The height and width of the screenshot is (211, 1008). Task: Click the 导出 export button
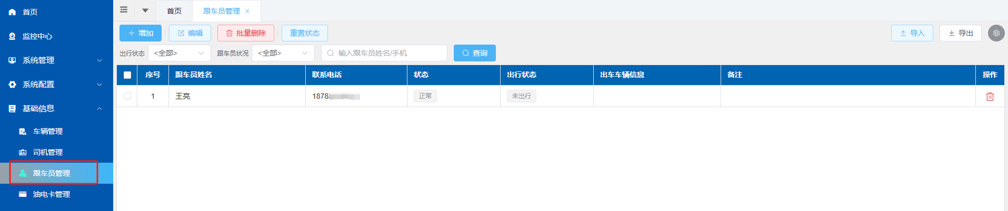(961, 33)
